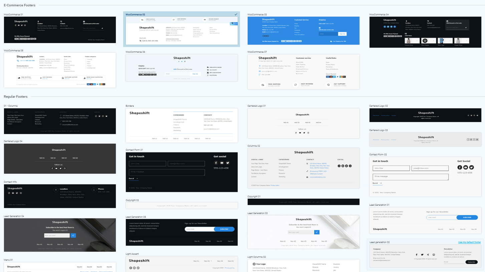This screenshot has height=272, width=485.
Task: Choose the Copyright 01 footer bar preview
Action: coord(303,202)
